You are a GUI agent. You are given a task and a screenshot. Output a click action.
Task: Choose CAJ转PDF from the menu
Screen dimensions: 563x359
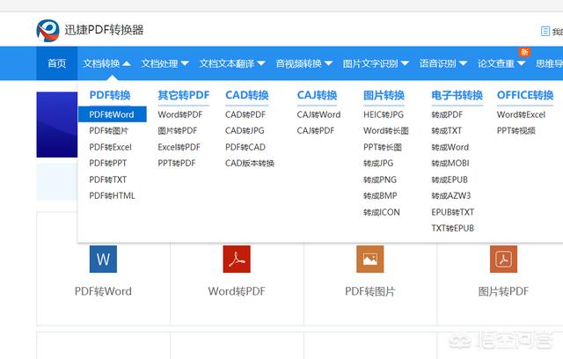[316, 131]
